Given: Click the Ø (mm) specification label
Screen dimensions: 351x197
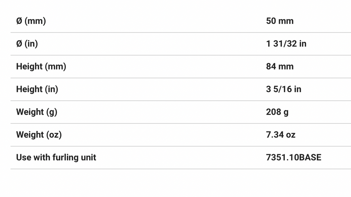Looking at the screenshot, I should click(x=31, y=21).
